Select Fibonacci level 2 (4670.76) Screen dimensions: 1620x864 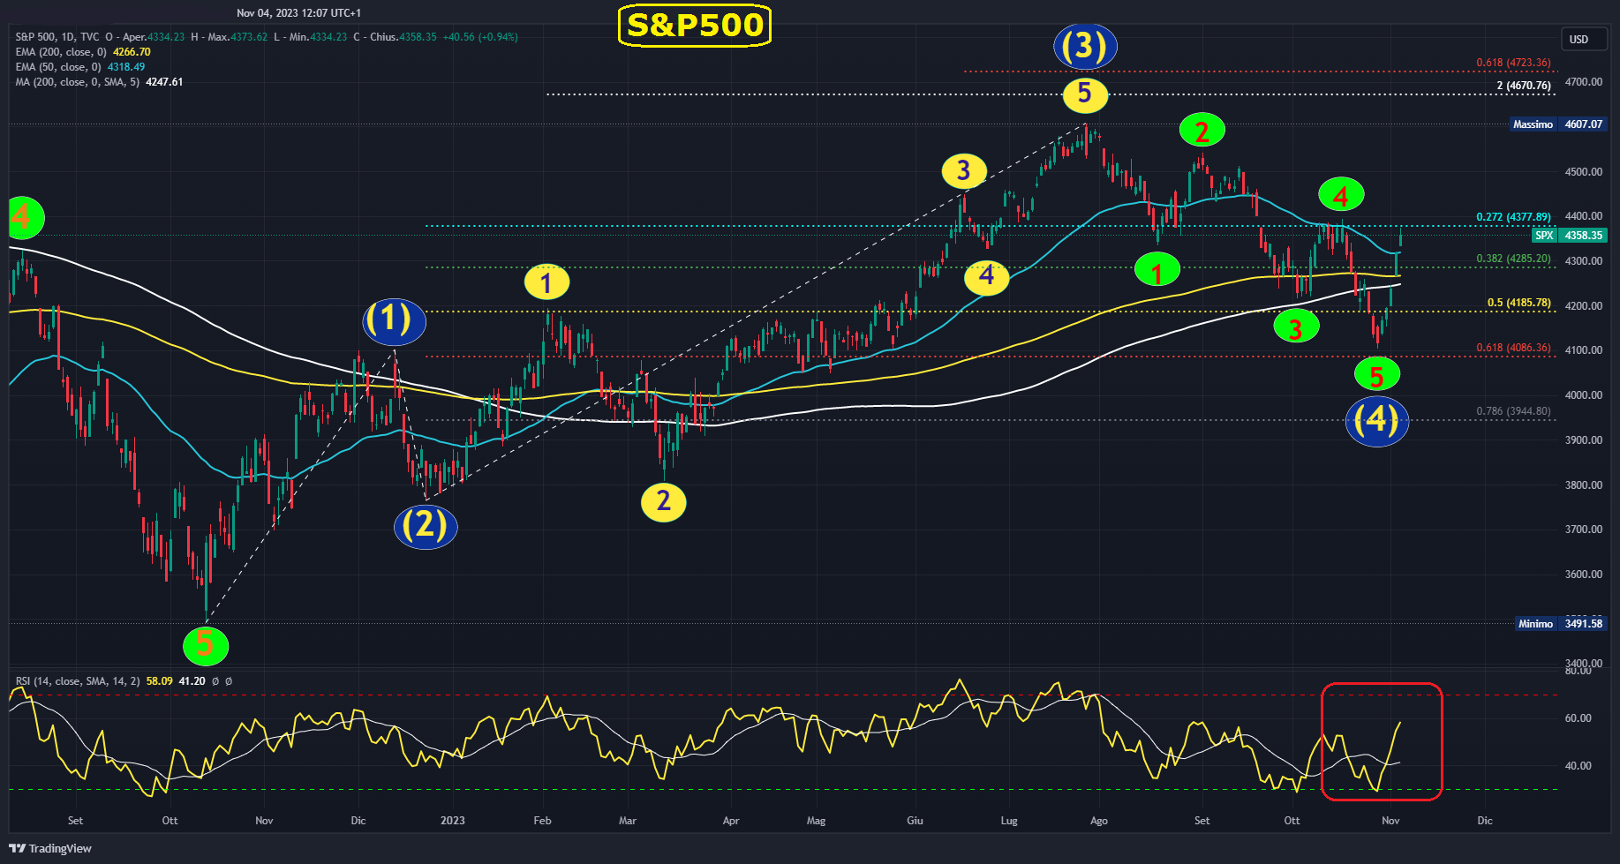(x=1524, y=86)
